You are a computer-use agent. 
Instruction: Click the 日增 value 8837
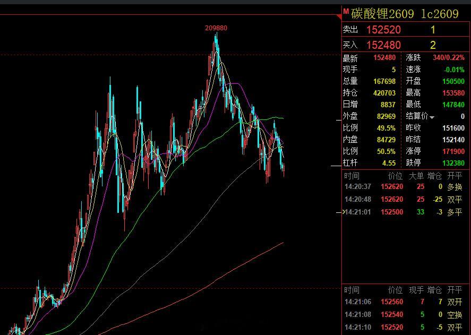tap(388, 105)
